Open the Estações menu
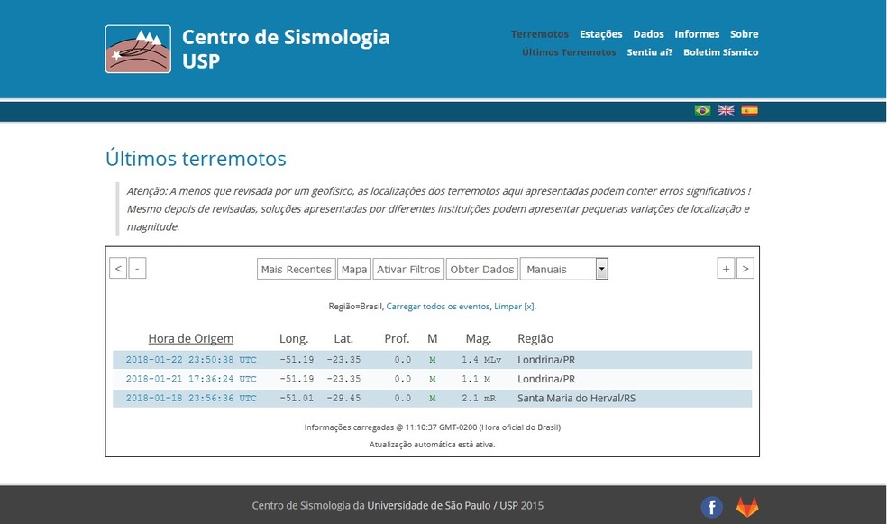887x524 pixels. [x=600, y=34]
